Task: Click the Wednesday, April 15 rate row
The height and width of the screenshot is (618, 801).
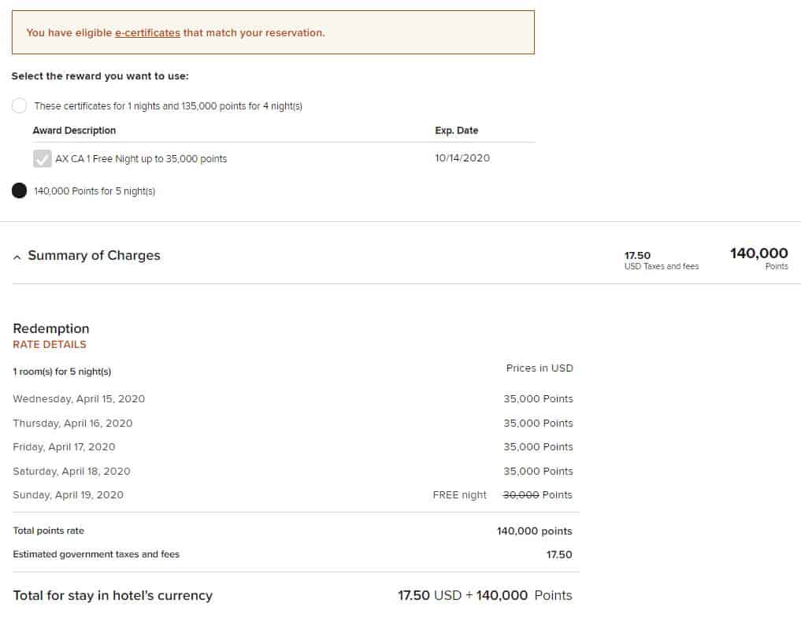Action: [x=79, y=398]
